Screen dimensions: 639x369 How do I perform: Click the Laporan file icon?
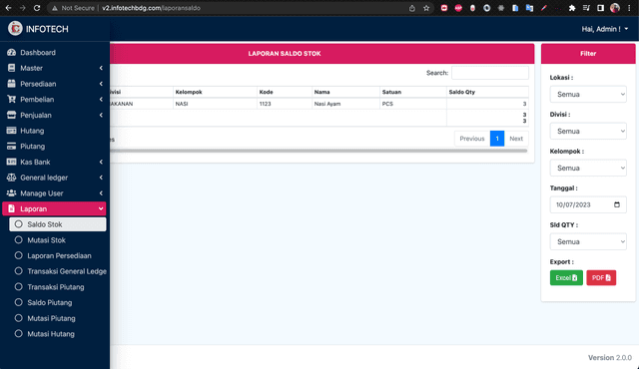pyautogui.click(x=11, y=208)
